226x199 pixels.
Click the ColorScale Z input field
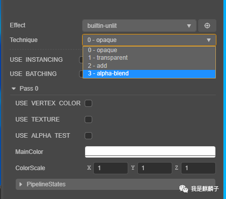click(198, 168)
